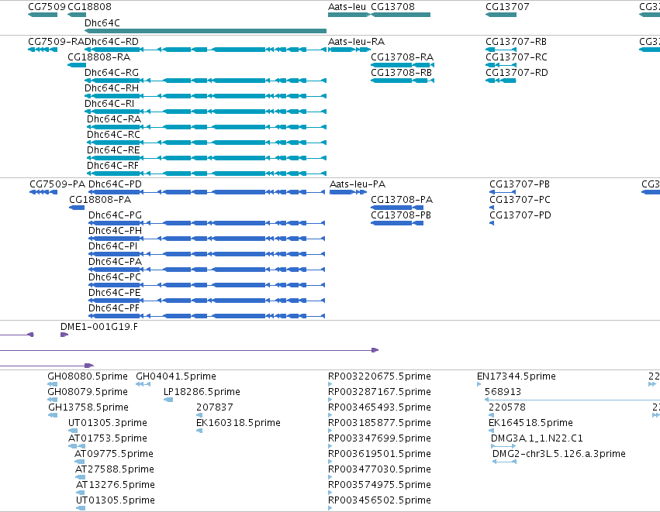Image resolution: width=660 pixels, height=512 pixels.
Task: Select the Dhc64C-PC protein
Action: 206,285
